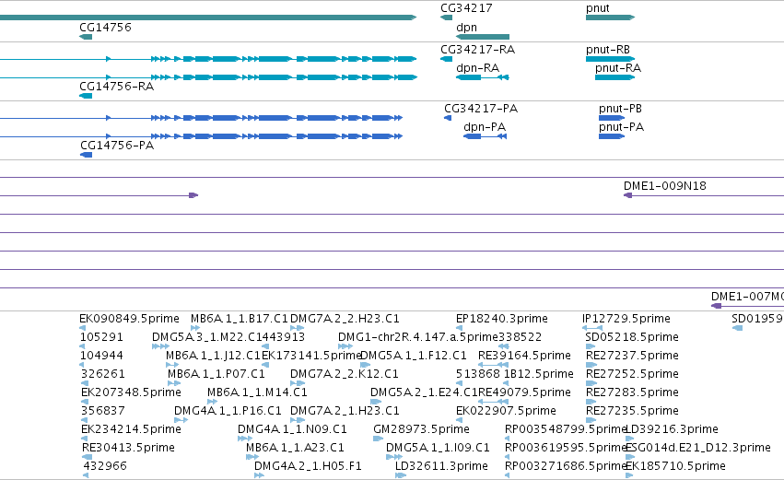The width and height of the screenshot is (784, 480).
Task: Click the dpn gene label
Action: pos(466,28)
